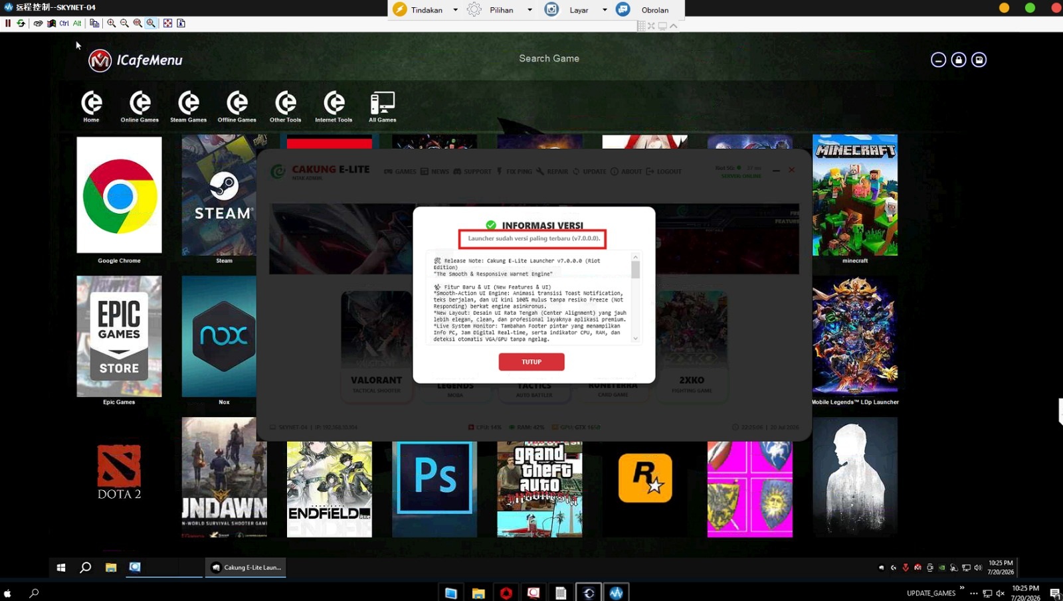Open the Internet Tools category
Screen dimensions: 1063x601
pyautogui.click(x=334, y=106)
